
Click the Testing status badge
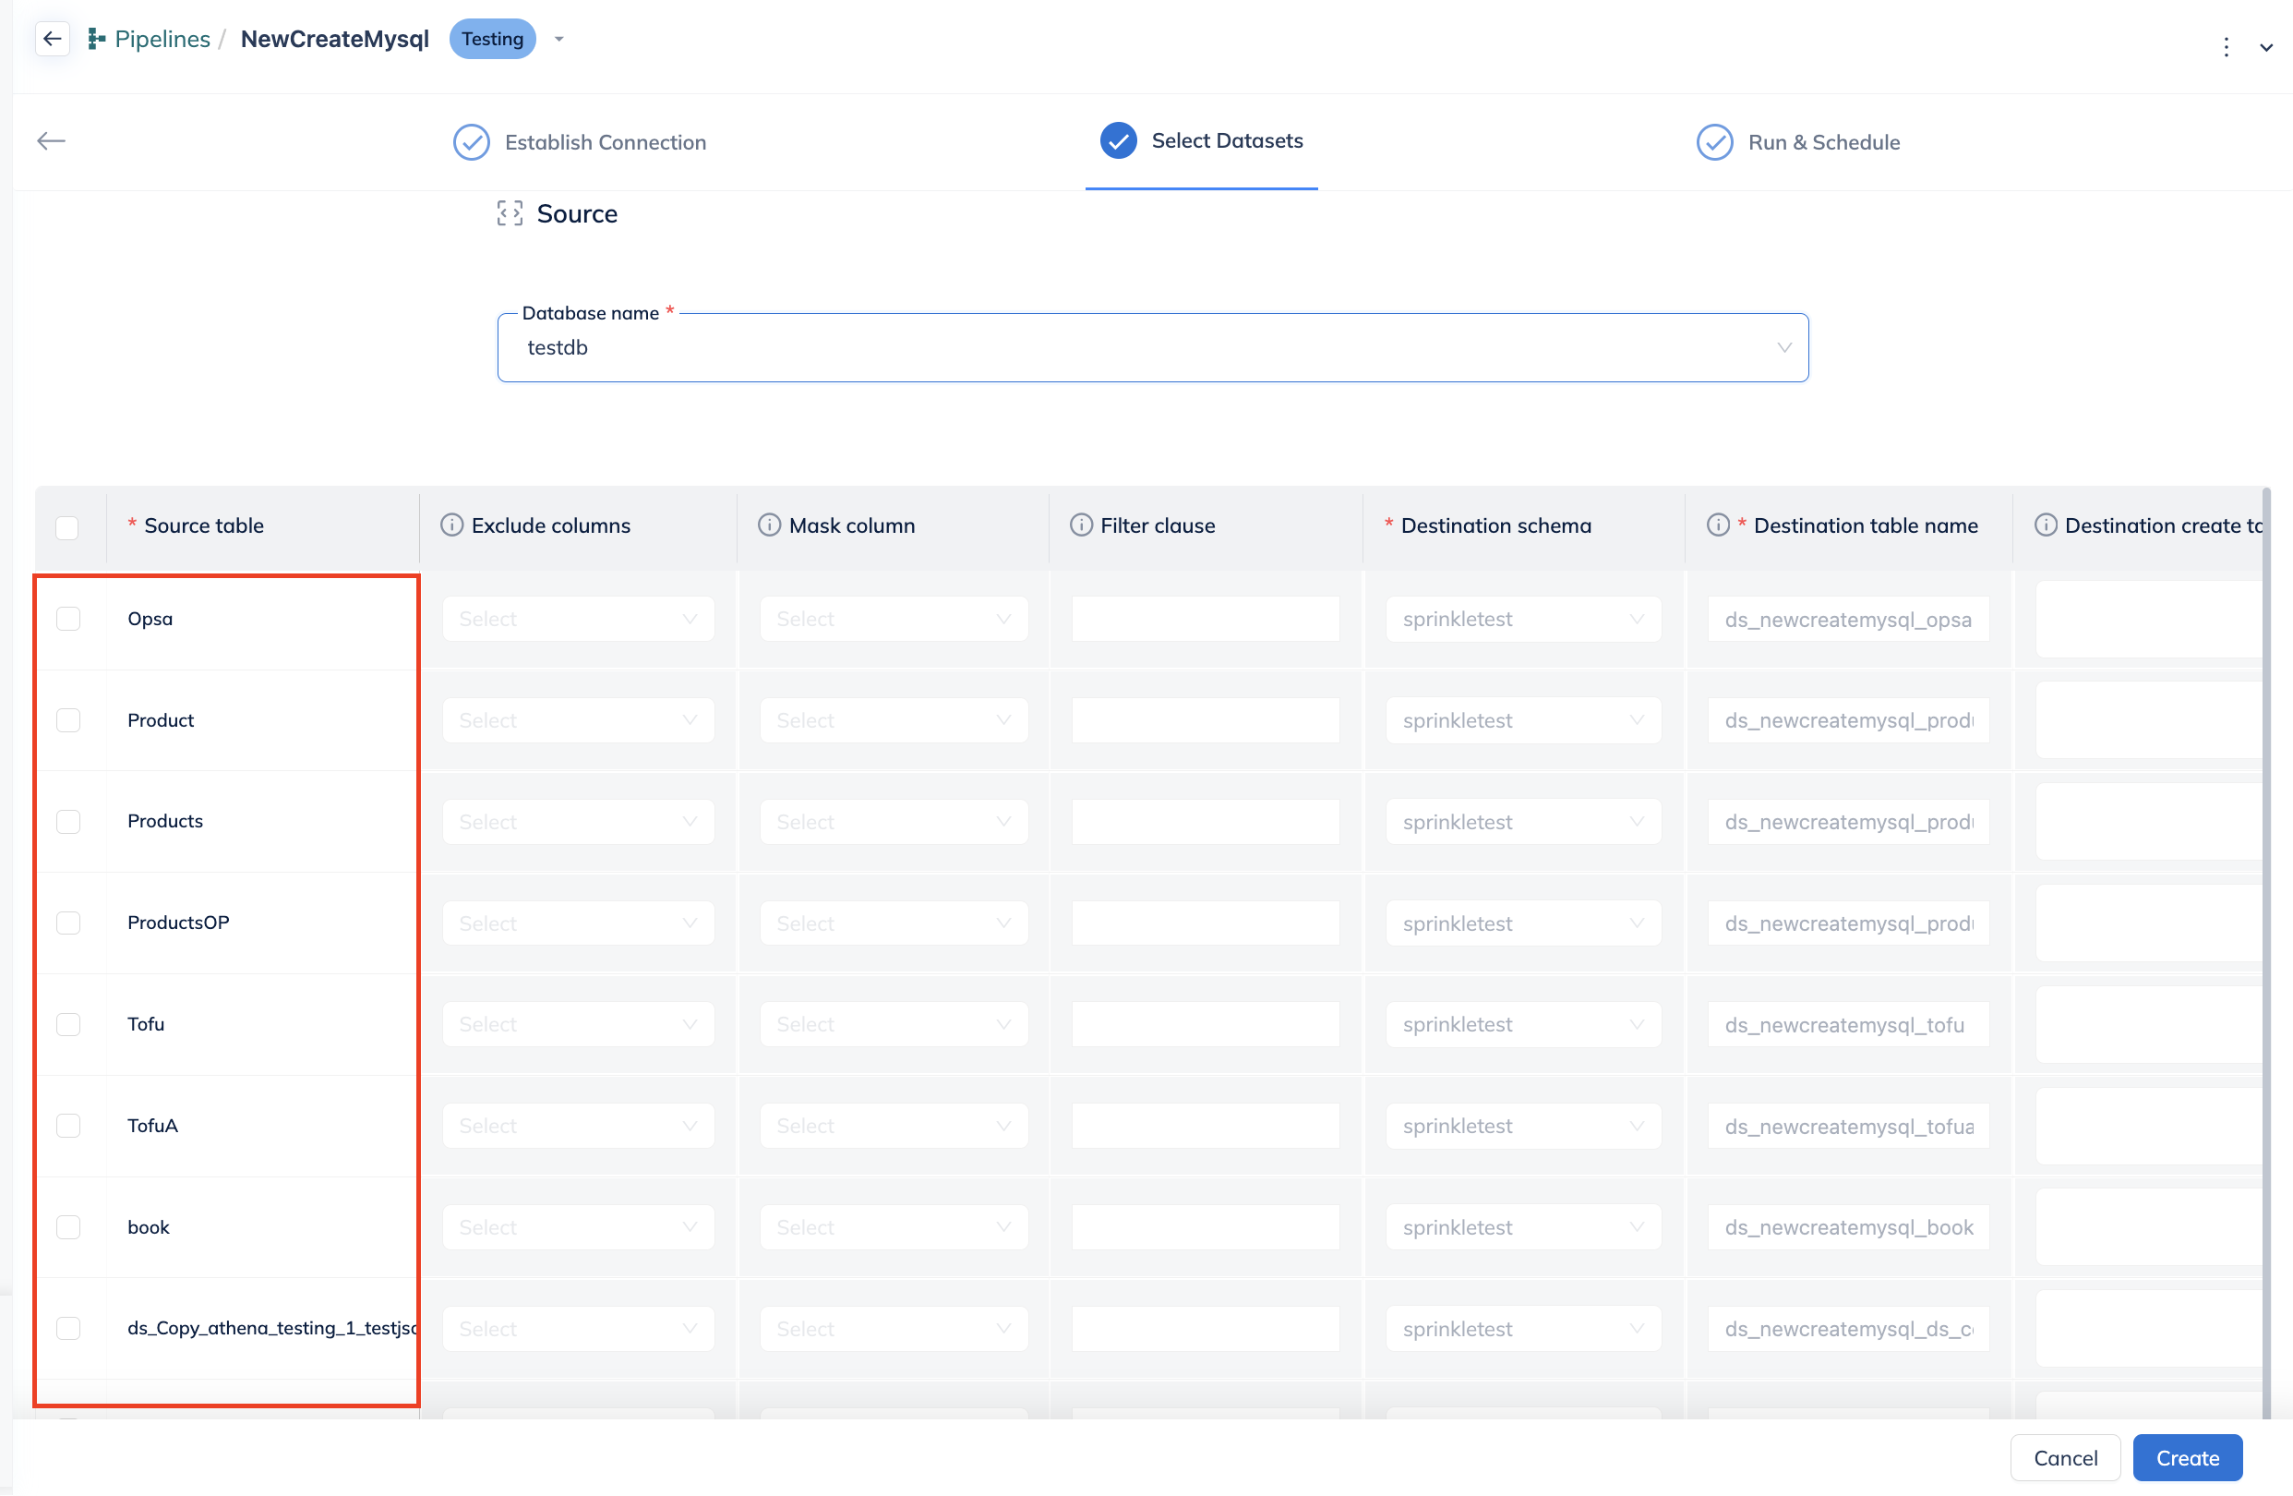coord(492,39)
